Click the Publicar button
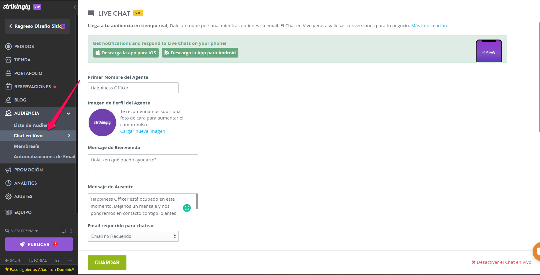 [x=39, y=244]
